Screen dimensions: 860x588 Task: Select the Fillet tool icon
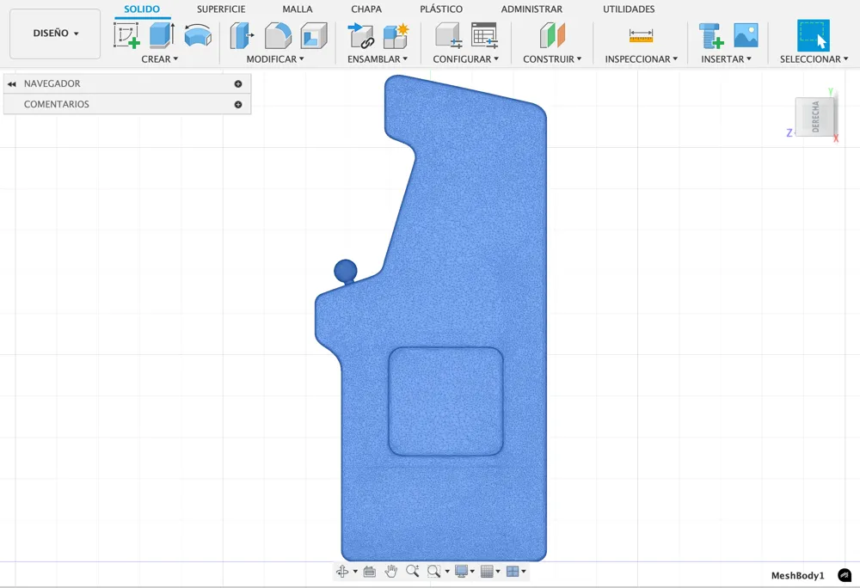278,35
